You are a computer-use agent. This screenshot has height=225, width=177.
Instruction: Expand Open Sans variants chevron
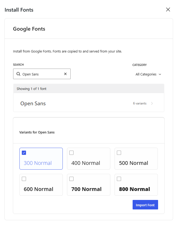pyautogui.click(x=152, y=103)
